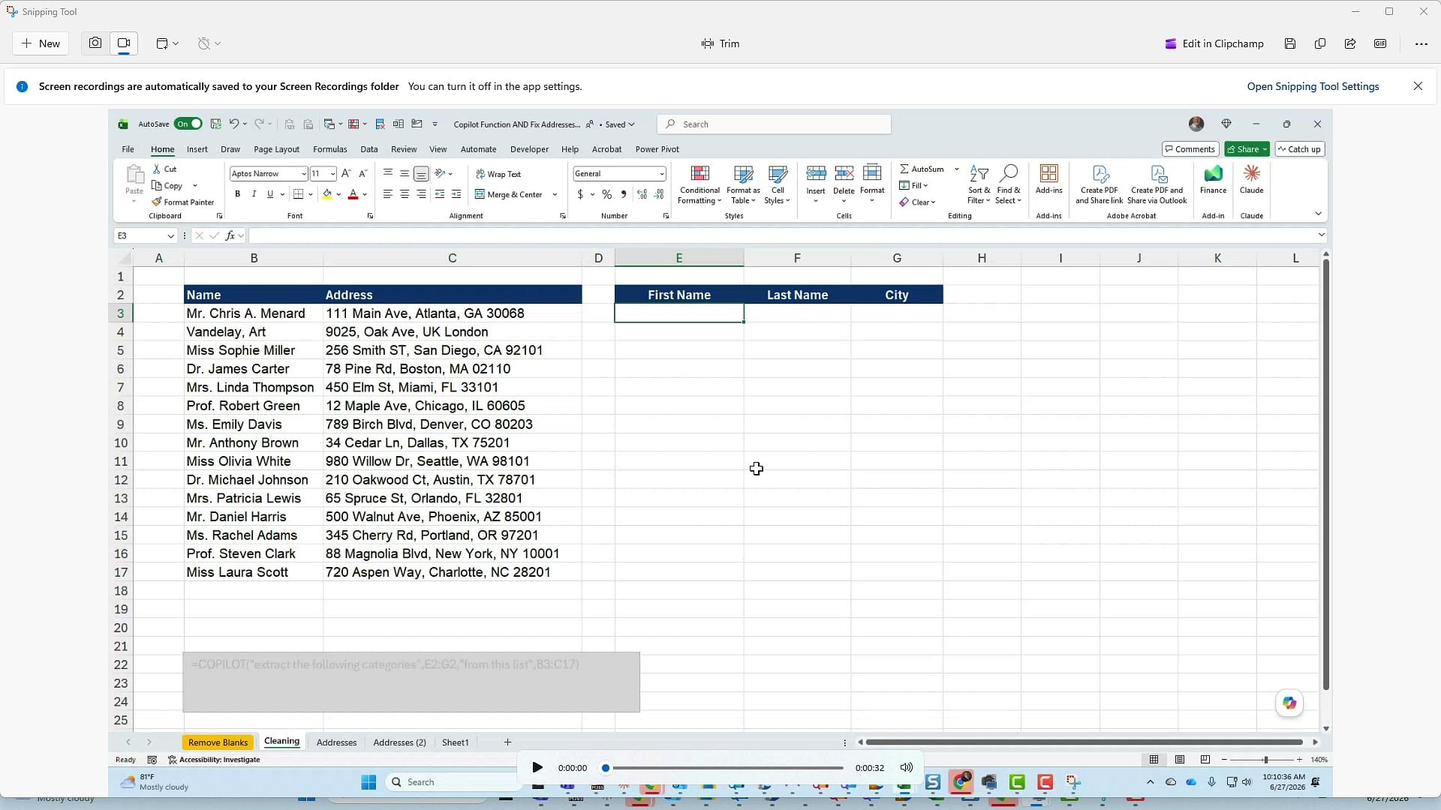
Task: Click the Copilot floating button
Action: 1289,703
